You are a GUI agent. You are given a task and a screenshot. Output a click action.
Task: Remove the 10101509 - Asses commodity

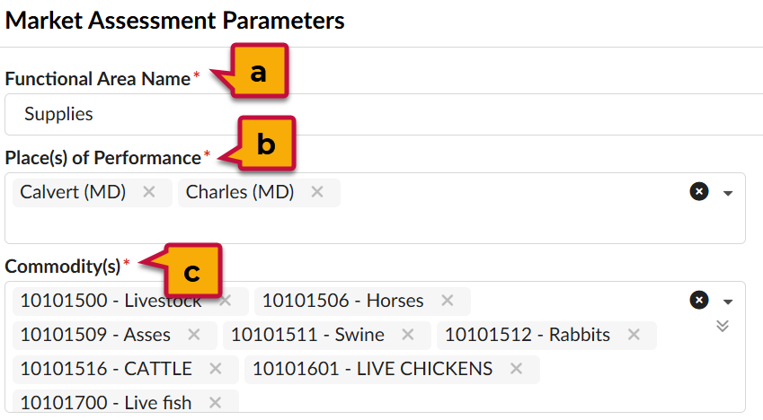(x=193, y=335)
